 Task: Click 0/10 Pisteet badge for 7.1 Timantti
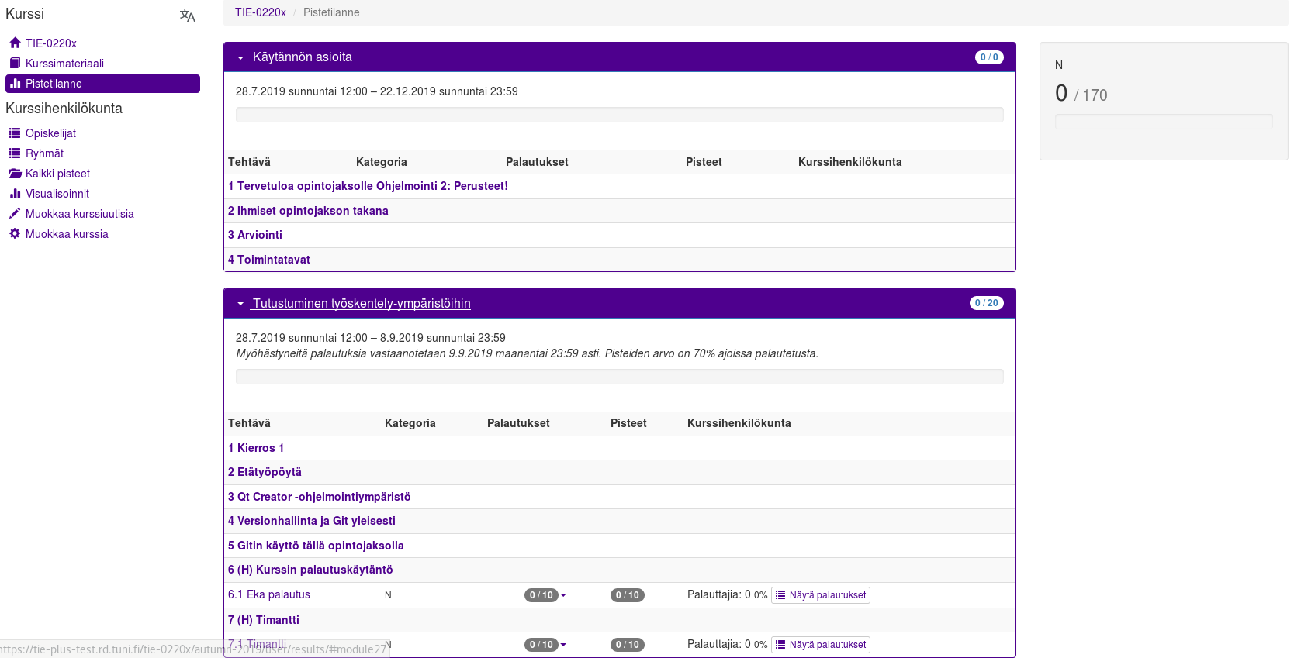pos(628,645)
